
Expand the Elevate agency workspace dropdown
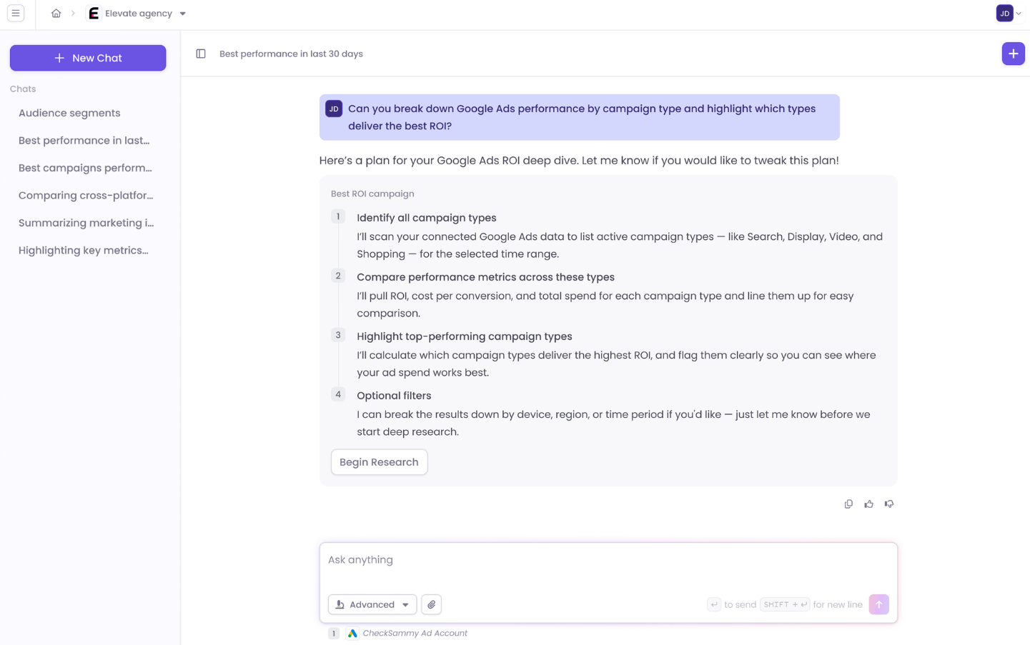point(183,14)
